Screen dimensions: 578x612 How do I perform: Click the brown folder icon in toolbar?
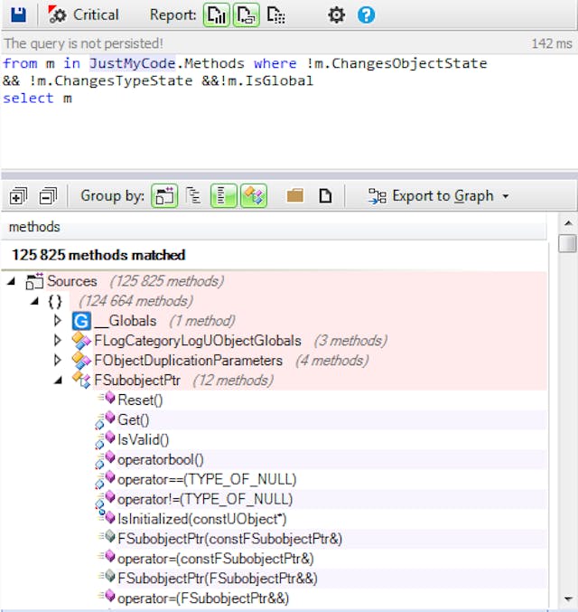tap(295, 195)
